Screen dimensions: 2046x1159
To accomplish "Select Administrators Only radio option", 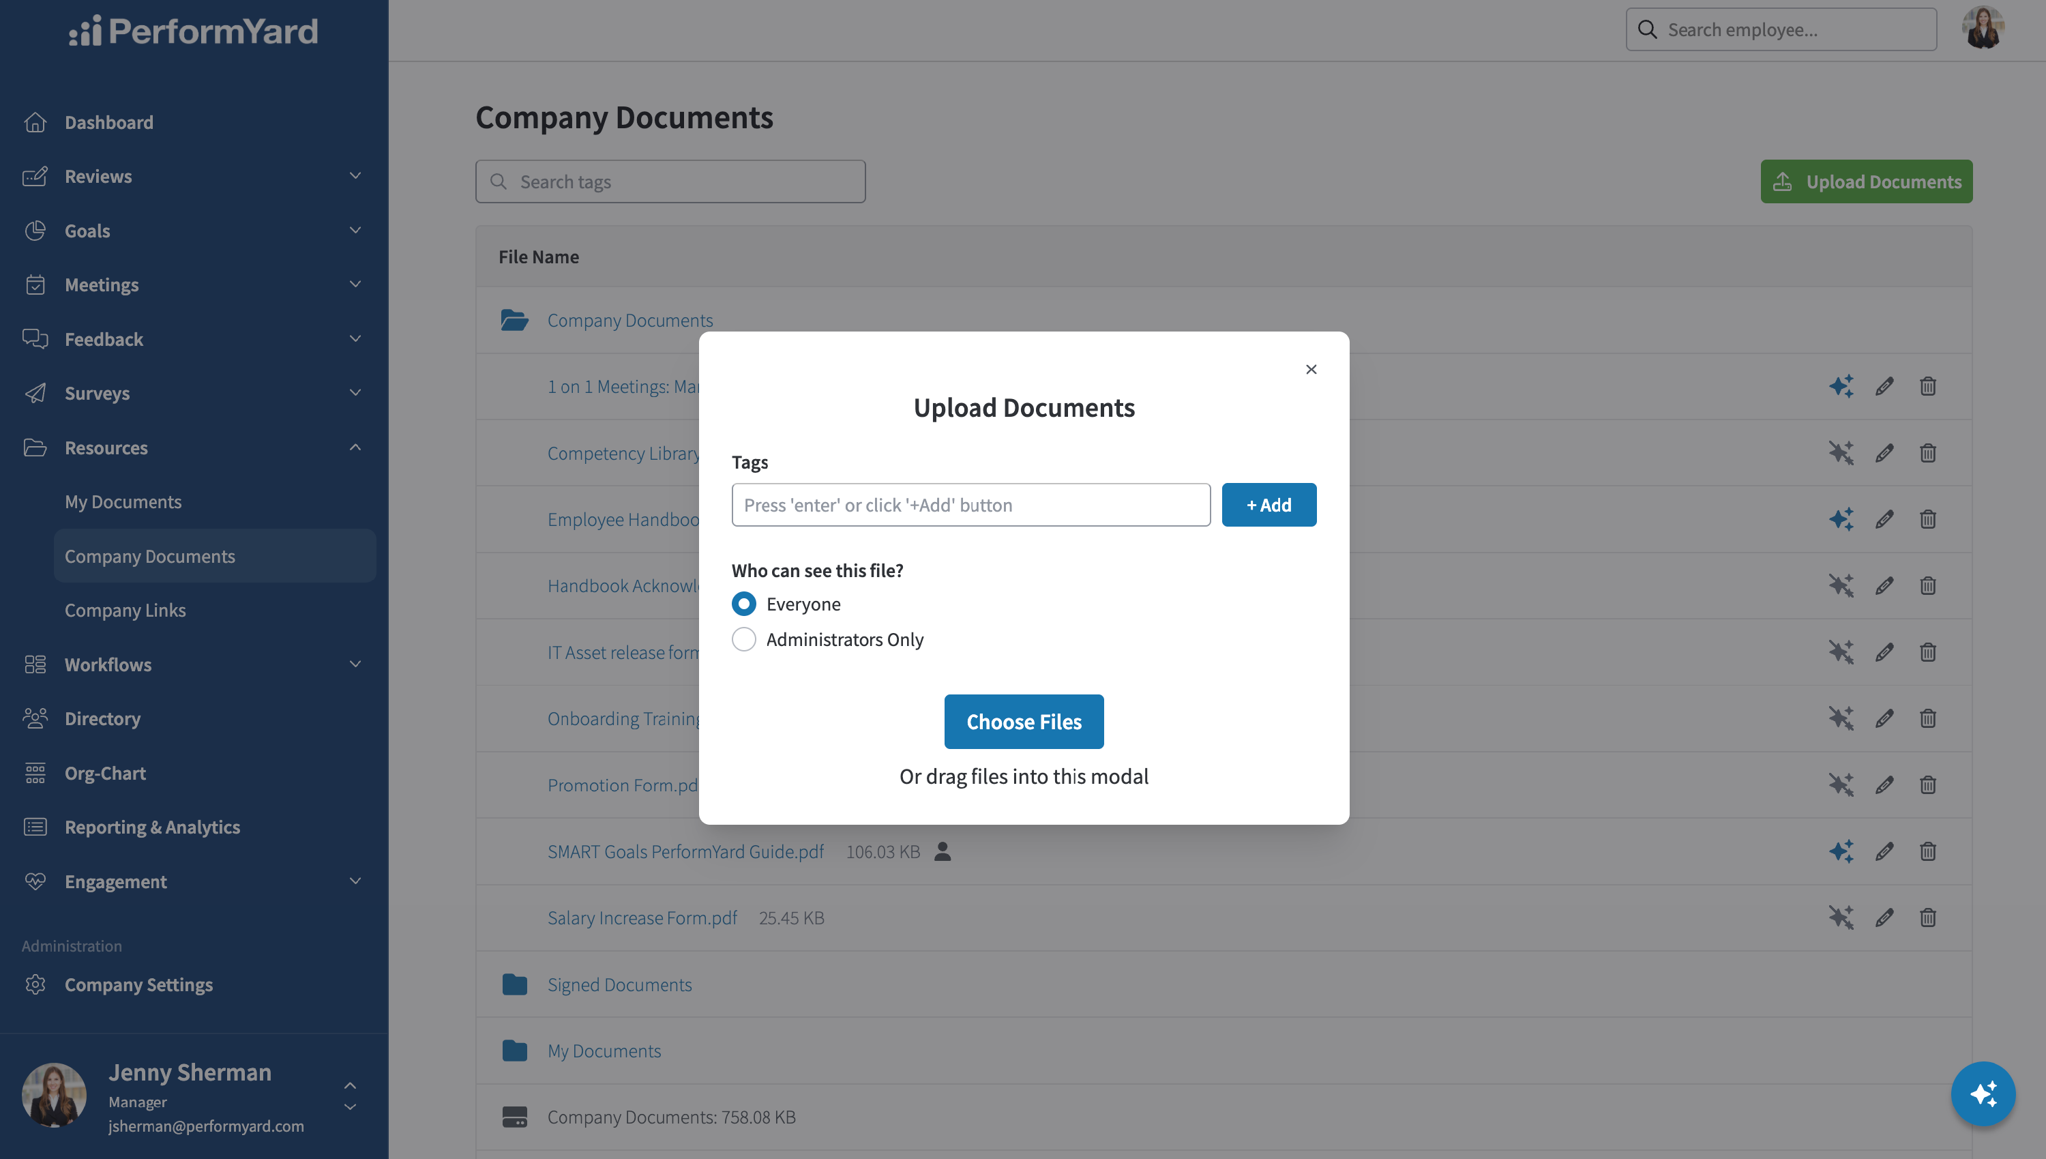I will tap(743, 639).
